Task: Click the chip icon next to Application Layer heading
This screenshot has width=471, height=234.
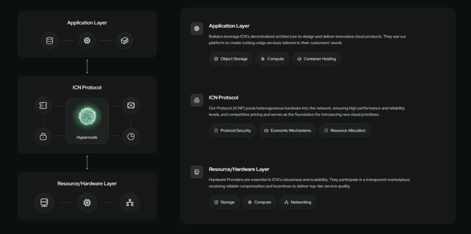Action: pyautogui.click(x=197, y=29)
